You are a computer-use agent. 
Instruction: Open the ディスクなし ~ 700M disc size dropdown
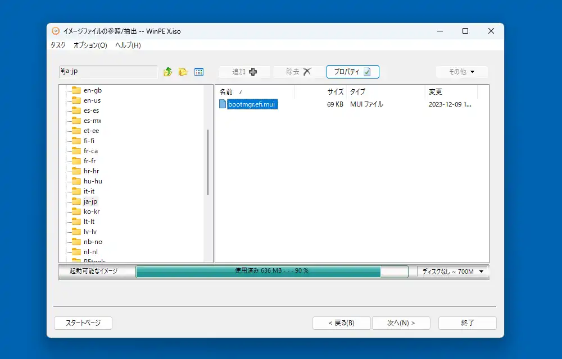(x=453, y=271)
